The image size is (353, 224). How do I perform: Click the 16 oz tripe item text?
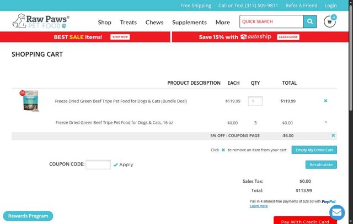point(114,123)
